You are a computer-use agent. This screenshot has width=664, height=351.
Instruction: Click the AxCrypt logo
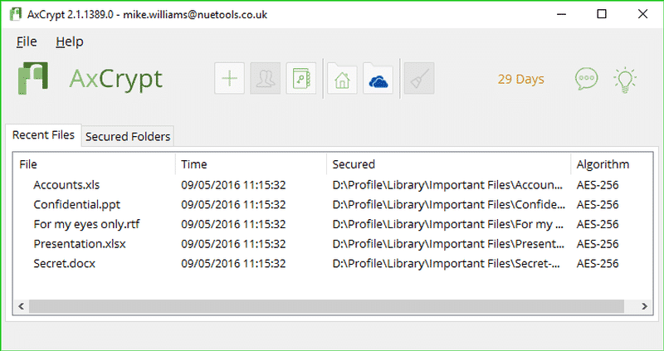(33, 79)
